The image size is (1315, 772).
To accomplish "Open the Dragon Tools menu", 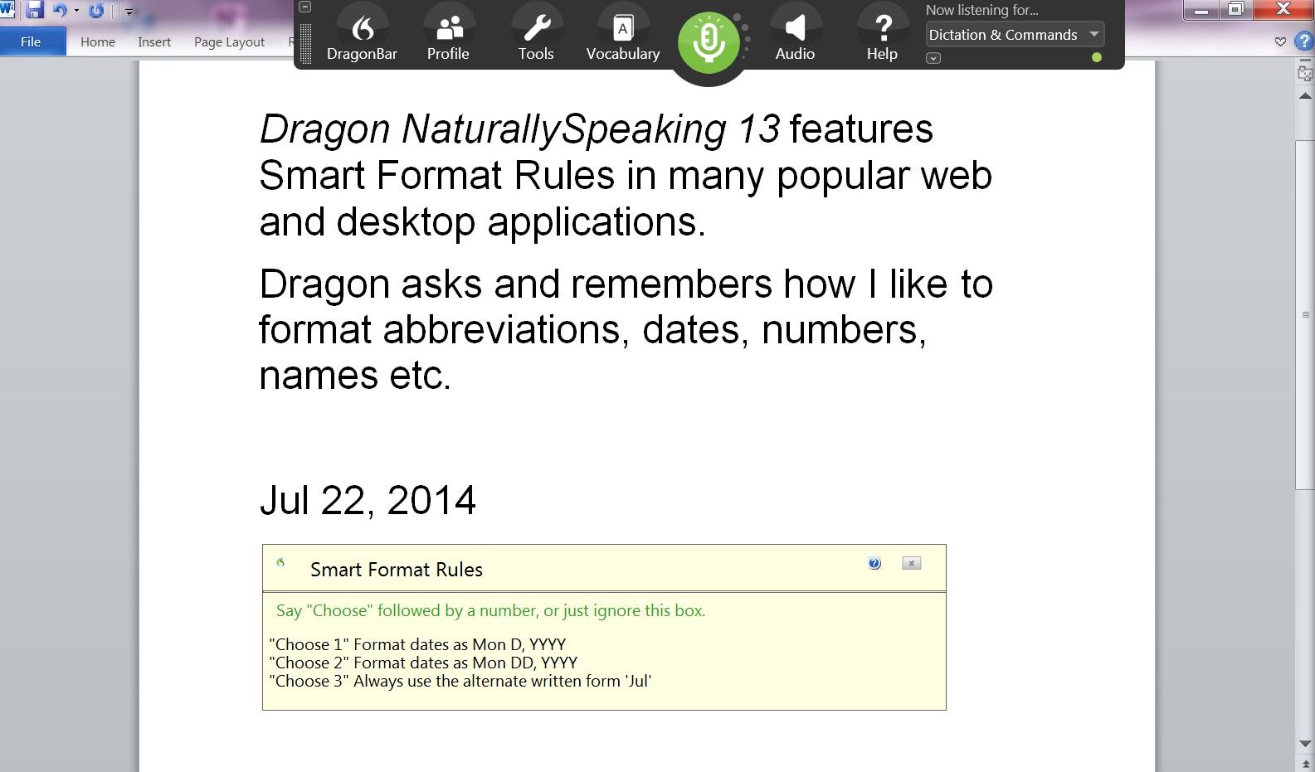I will pyautogui.click(x=536, y=38).
